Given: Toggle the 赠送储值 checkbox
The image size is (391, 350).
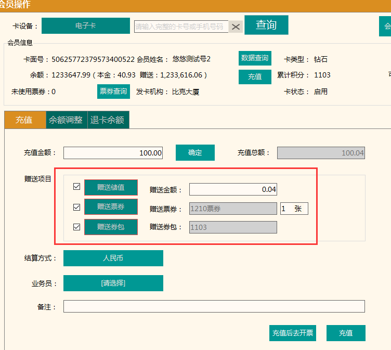Looking at the screenshot, I should point(77,187).
